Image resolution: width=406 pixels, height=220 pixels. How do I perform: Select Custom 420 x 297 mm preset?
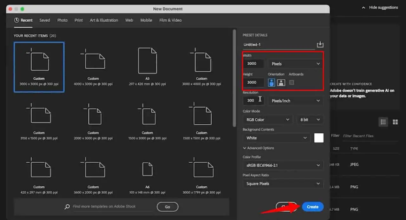(39, 175)
